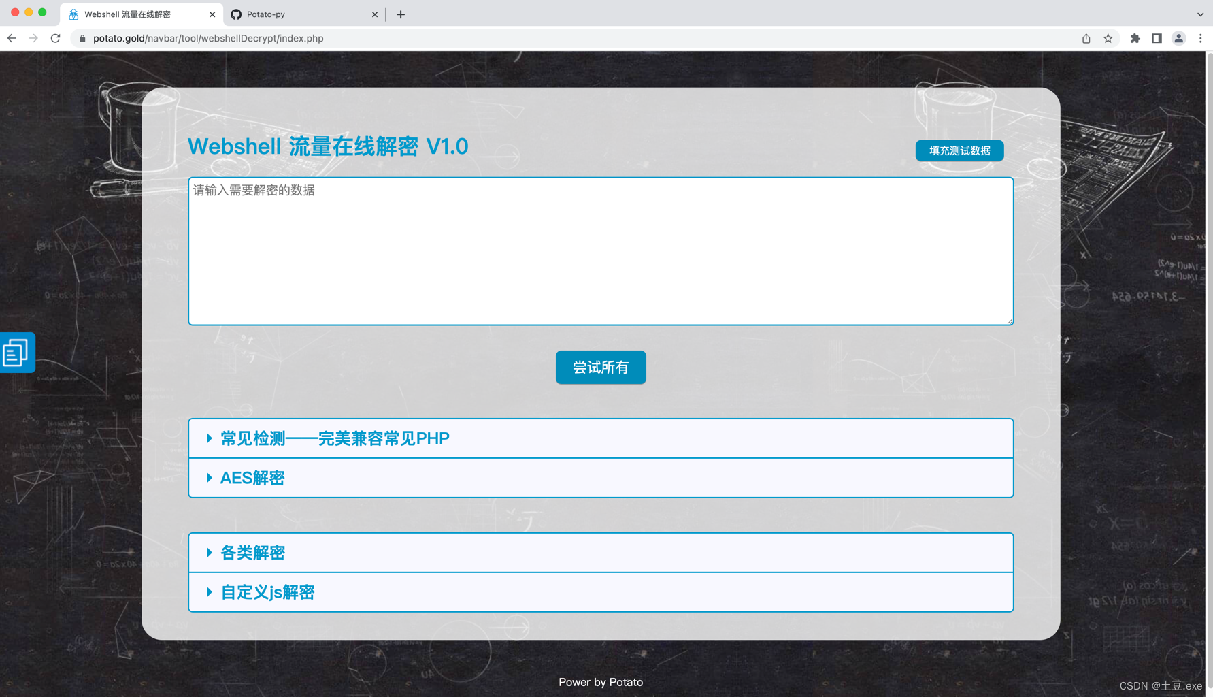Go back using the browser back arrow
The width and height of the screenshot is (1213, 697).
[x=12, y=38]
